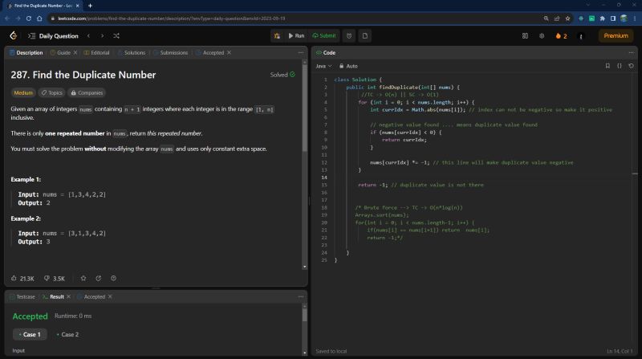Viewport: 642px width, 359px height.
Task: Click the LeetCode logo icon
Action: point(13,35)
